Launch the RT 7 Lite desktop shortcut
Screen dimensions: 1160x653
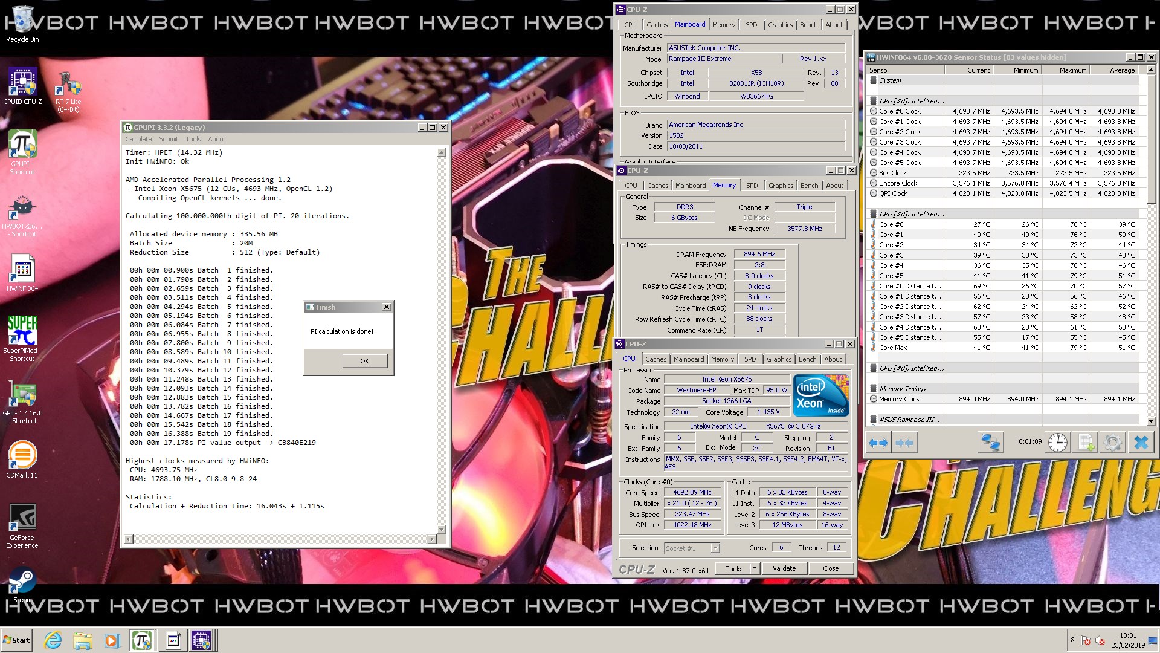pos(68,91)
